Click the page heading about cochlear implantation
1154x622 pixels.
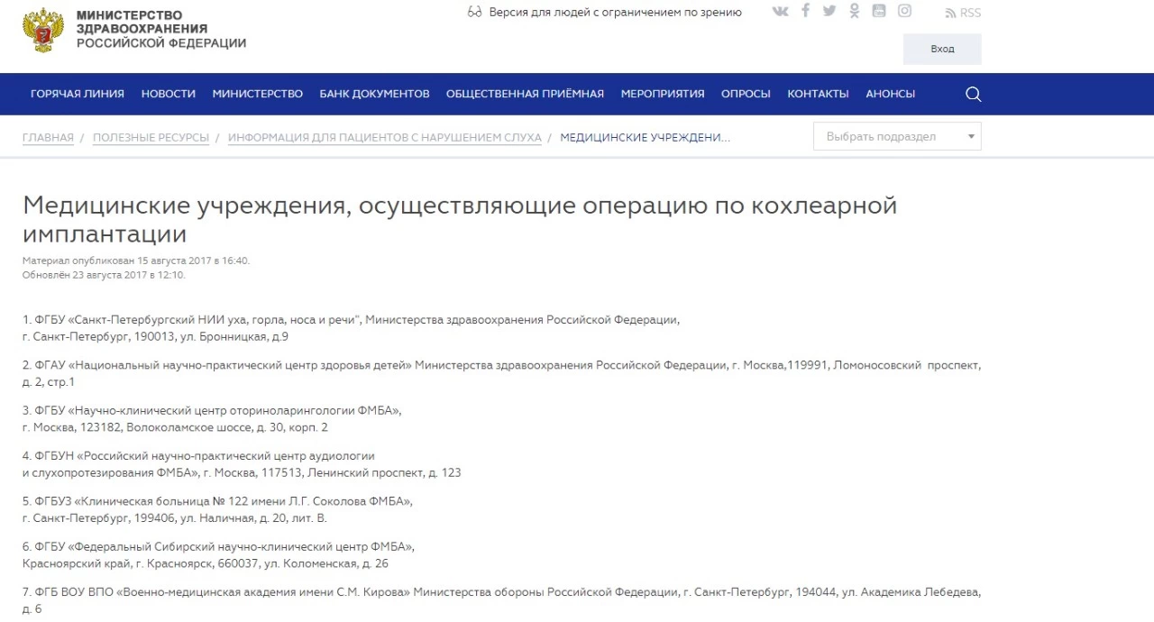(x=460, y=219)
